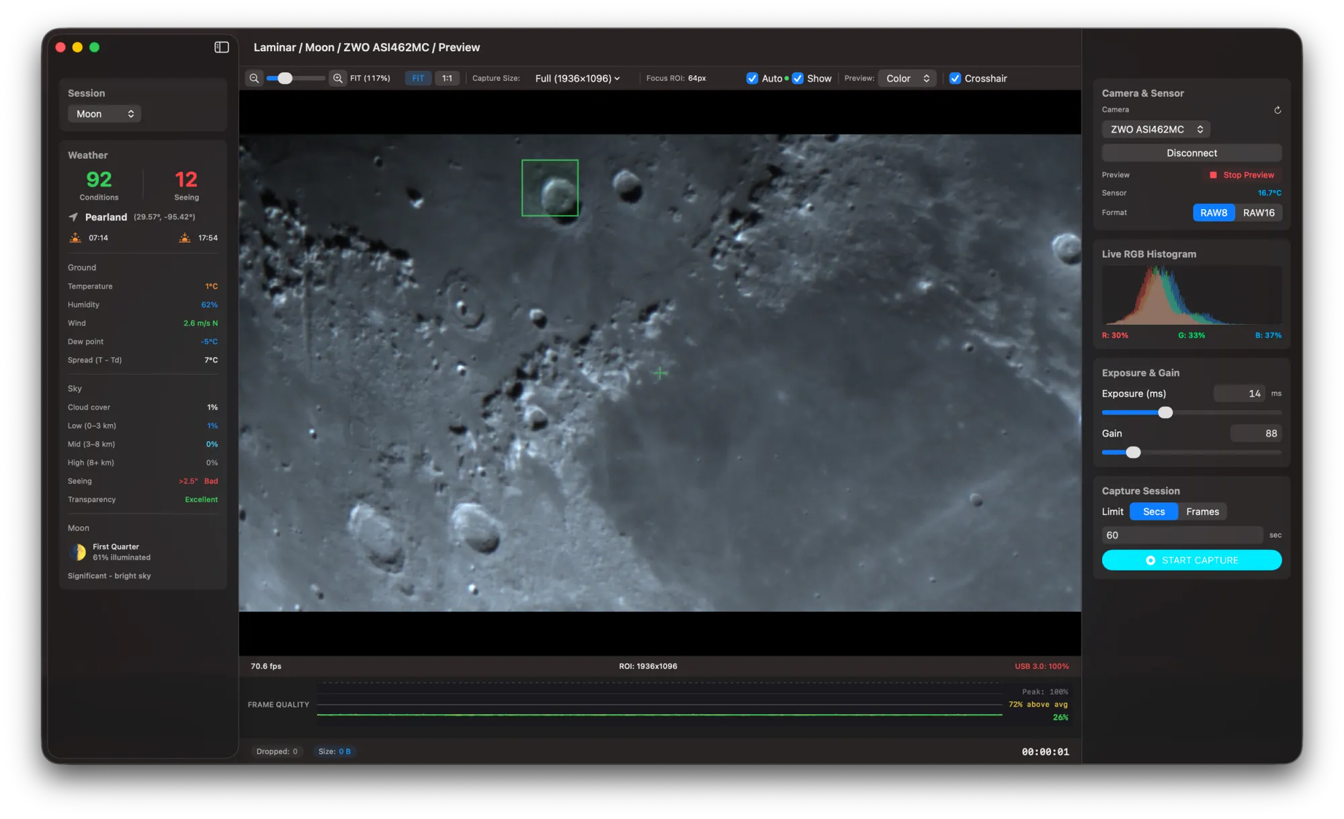1344x819 pixels.
Task: Click the location arrow icon next to Pearland
Action: click(73, 217)
